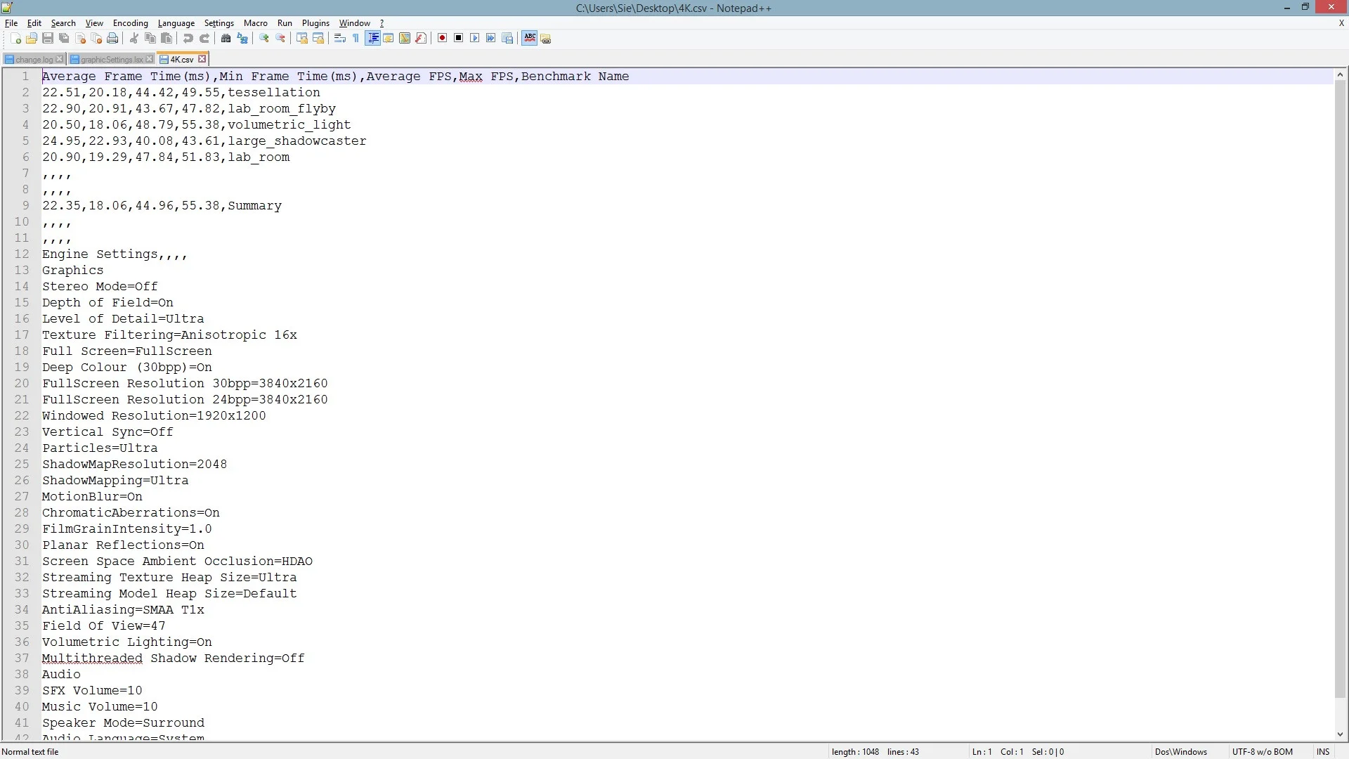1349x759 pixels.
Task: Open the Replace dialog icon
Action: 242,39
